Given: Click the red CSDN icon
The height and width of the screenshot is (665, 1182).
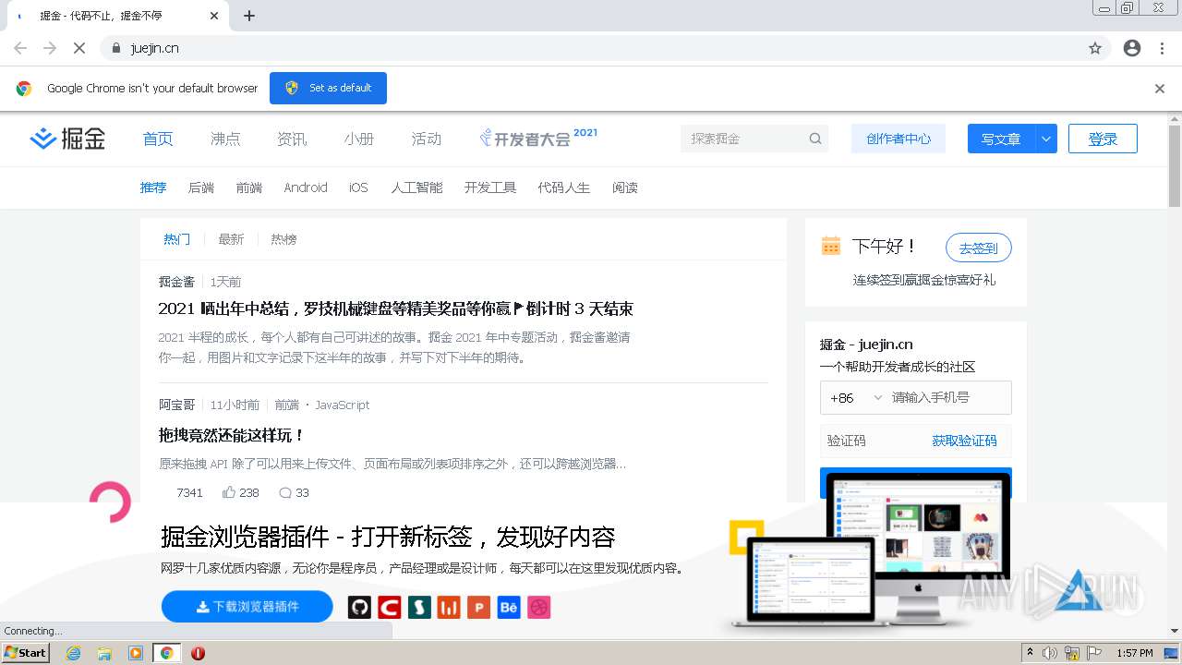Looking at the screenshot, I should [x=389, y=607].
